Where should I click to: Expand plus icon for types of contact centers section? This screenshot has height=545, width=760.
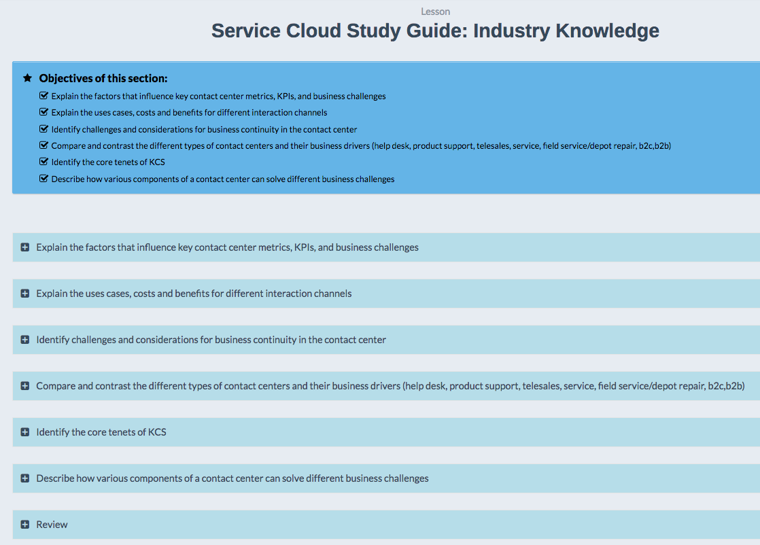[x=25, y=386]
